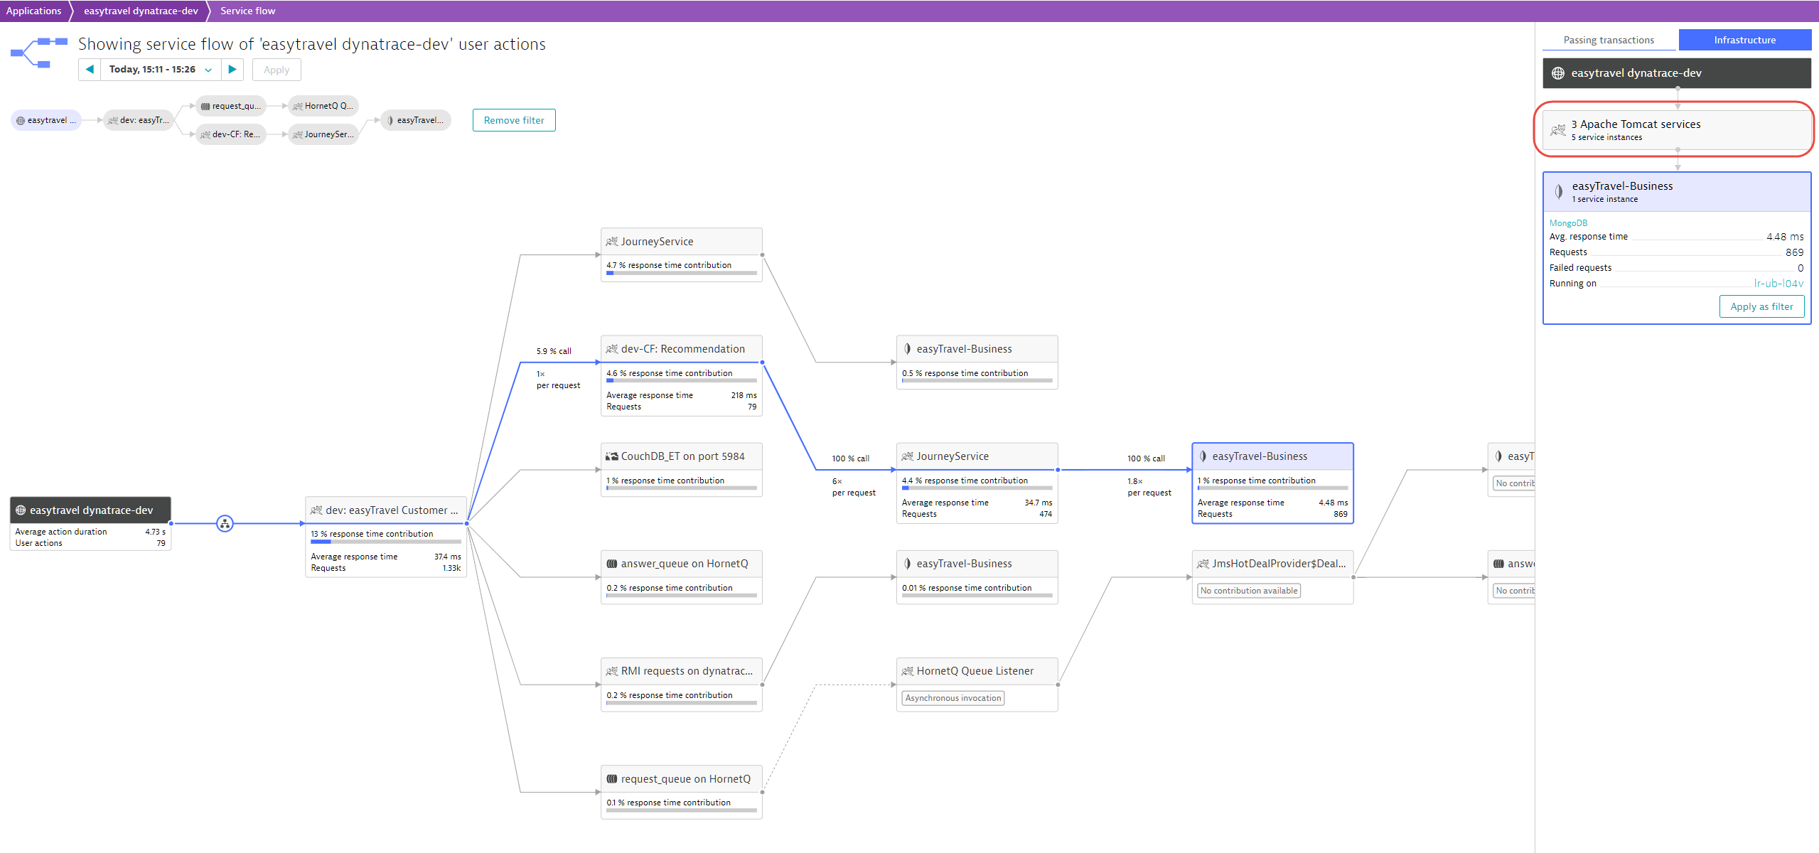The width and height of the screenshot is (1819, 853).
Task: Click queue icon on answer_queue node
Action: point(612,564)
